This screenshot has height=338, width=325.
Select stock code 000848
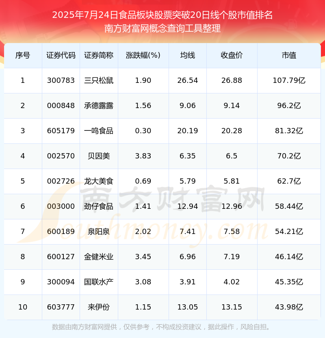click(x=61, y=106)
